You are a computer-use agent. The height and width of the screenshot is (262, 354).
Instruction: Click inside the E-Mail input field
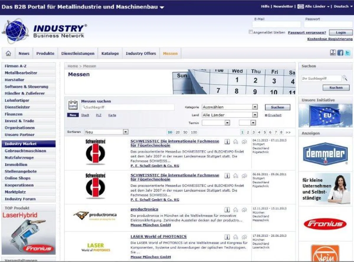pyautogui.click(x=276, y=24)
